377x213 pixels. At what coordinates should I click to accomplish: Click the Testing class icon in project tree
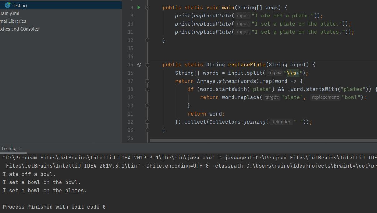click(7, 5)
